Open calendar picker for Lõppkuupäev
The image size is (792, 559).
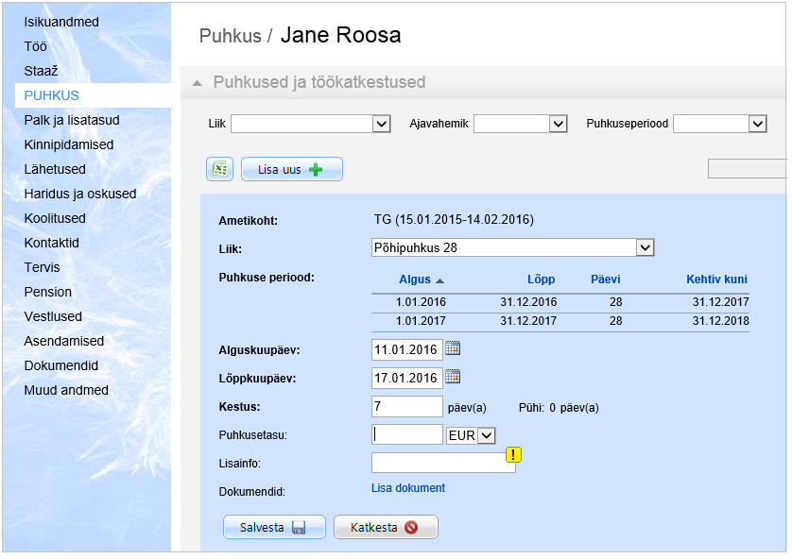click(x=453, y=377)
